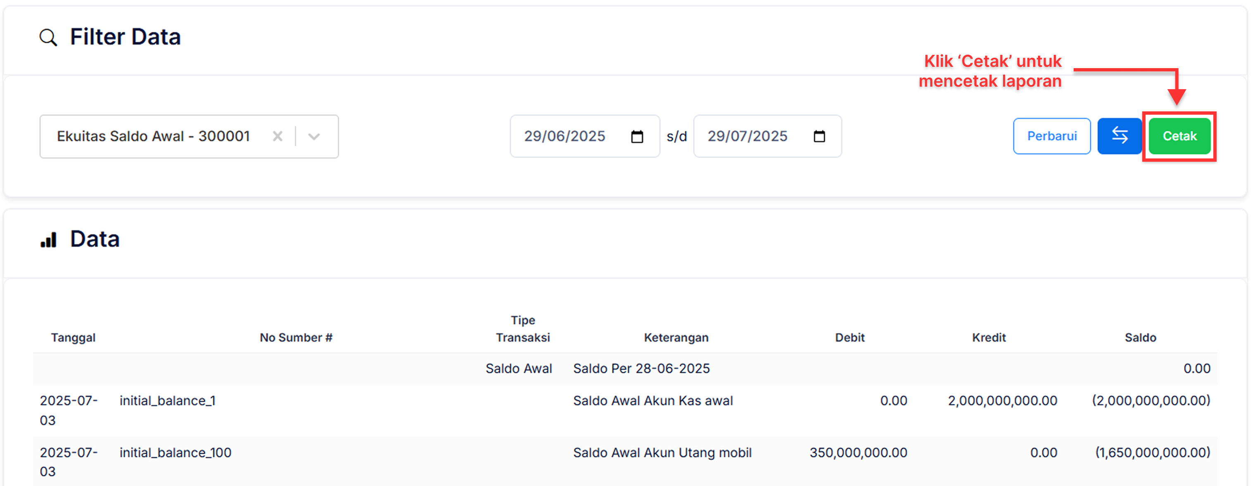Click the Saldo Awal Akun Utang mobil description
This screenshot has width=1253, height=486.
click(x=662, y=453)
